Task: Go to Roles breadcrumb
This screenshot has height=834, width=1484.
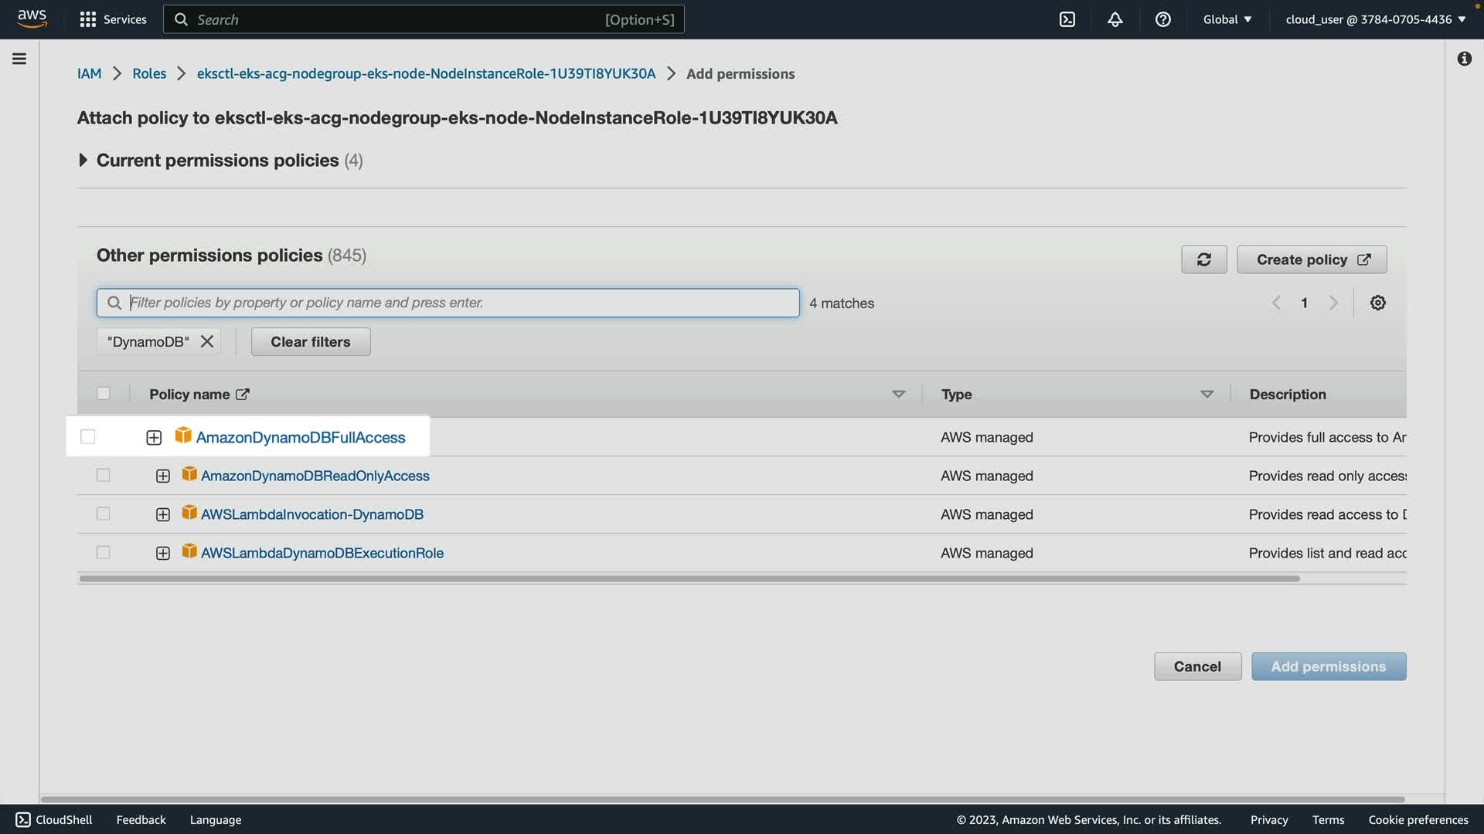Action: [x=149, y=73]
